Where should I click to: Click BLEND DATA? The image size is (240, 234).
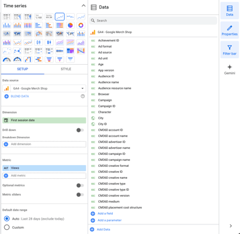click(17, 96)
